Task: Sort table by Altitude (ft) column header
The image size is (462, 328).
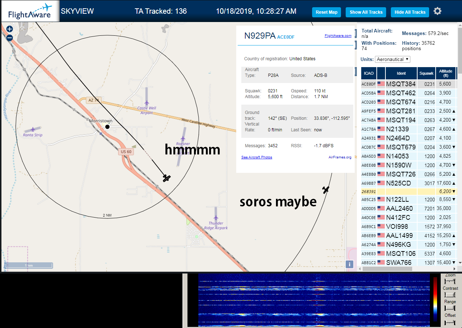Action: [446, 73]
